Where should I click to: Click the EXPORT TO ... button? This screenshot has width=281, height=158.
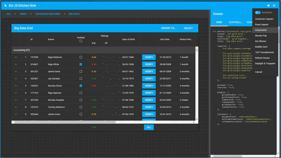tap(169, 28)
